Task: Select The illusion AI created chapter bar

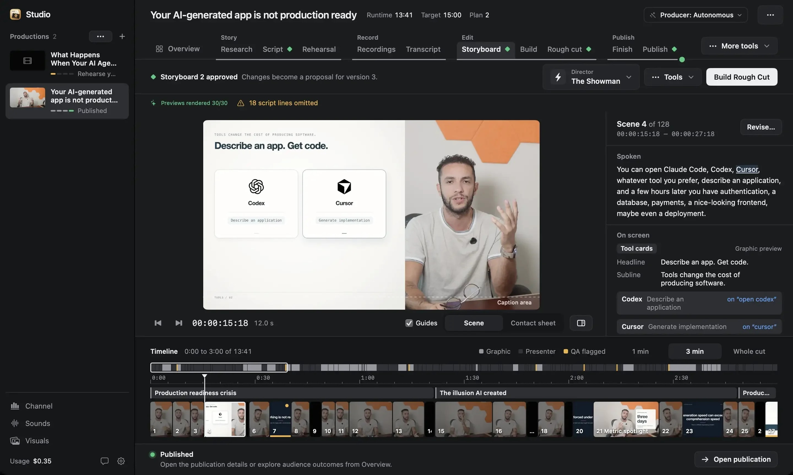Action: point(586,393)
